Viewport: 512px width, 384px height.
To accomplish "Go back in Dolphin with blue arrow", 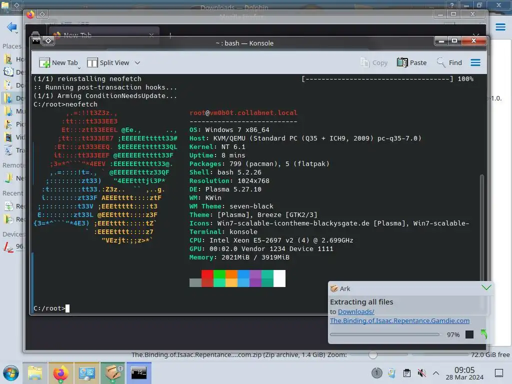I will click(x=11, y=27).
